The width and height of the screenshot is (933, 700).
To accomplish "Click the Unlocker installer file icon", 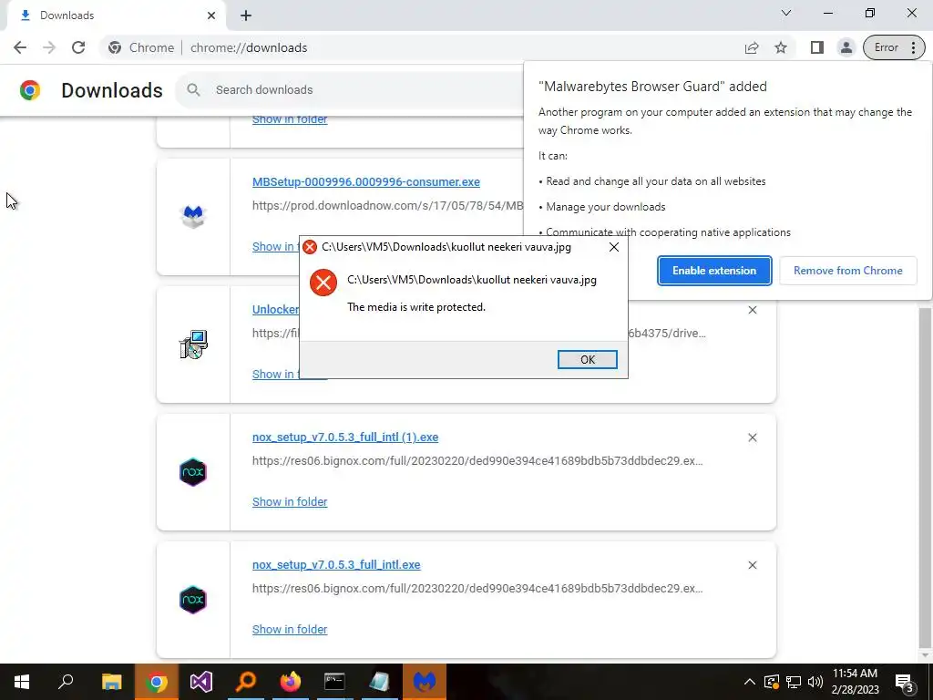I will [193, 344].
